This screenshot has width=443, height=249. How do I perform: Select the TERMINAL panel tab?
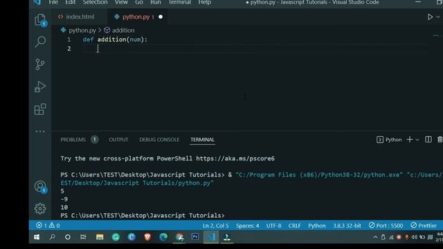pyautogui.click(x=202, y=140)
